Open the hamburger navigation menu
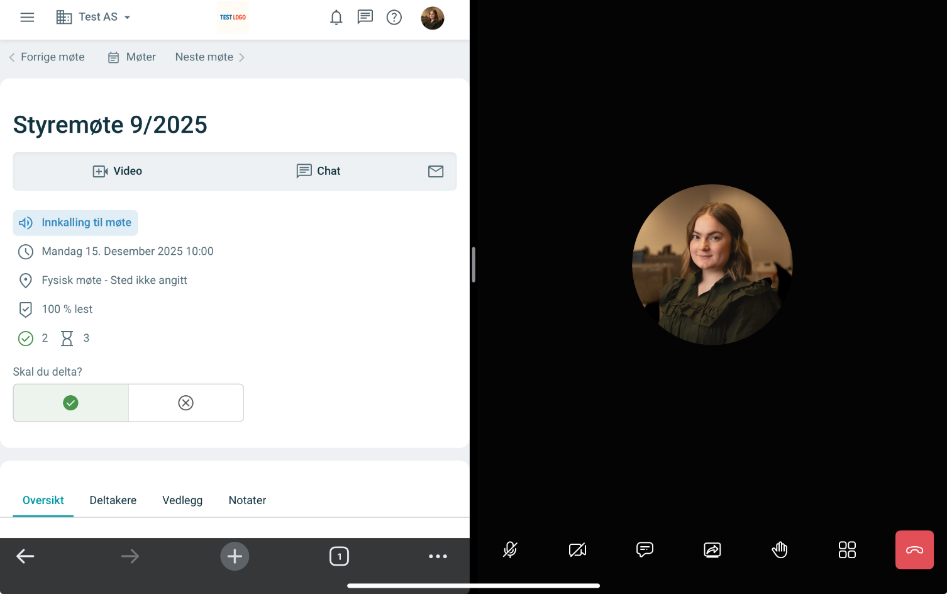This screenshot has height=594, width=947. (27, 17)
